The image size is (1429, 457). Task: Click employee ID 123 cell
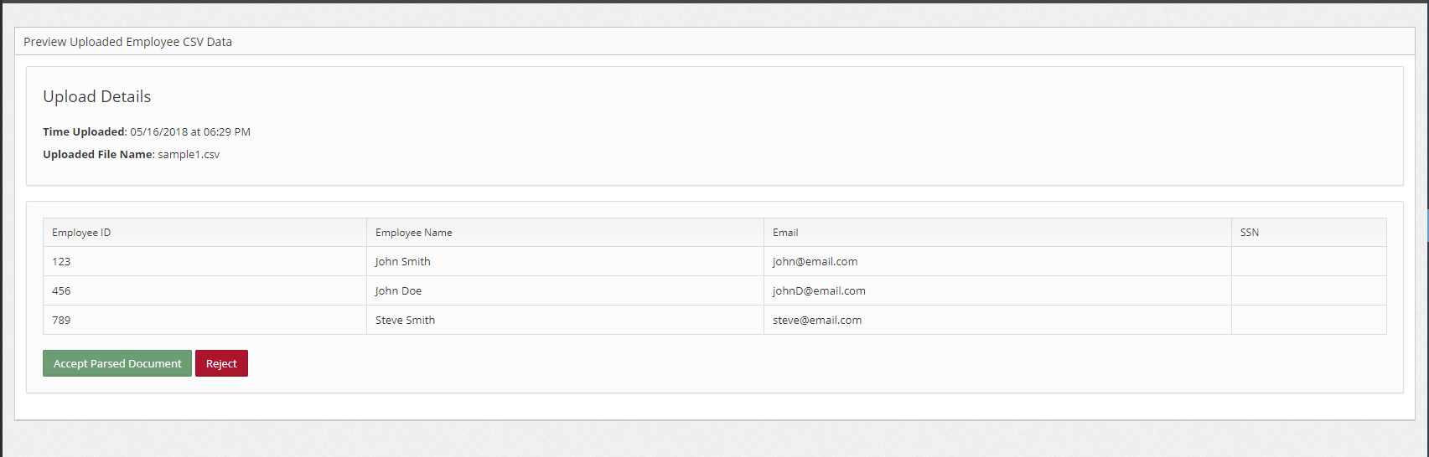coord(205,261)
